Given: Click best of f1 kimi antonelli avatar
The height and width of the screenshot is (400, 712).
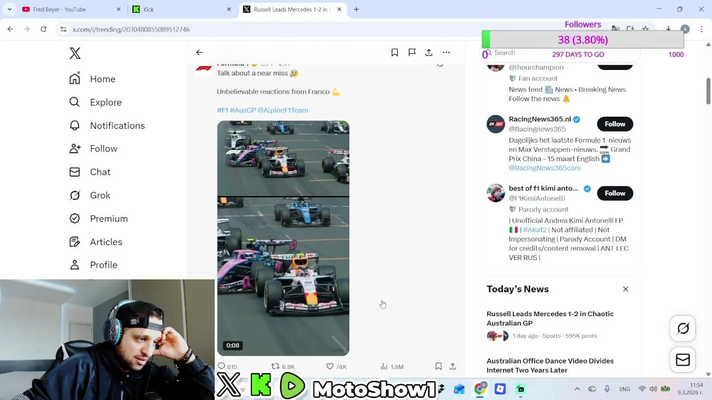Looking at the screenshot, I should (496, 193).
